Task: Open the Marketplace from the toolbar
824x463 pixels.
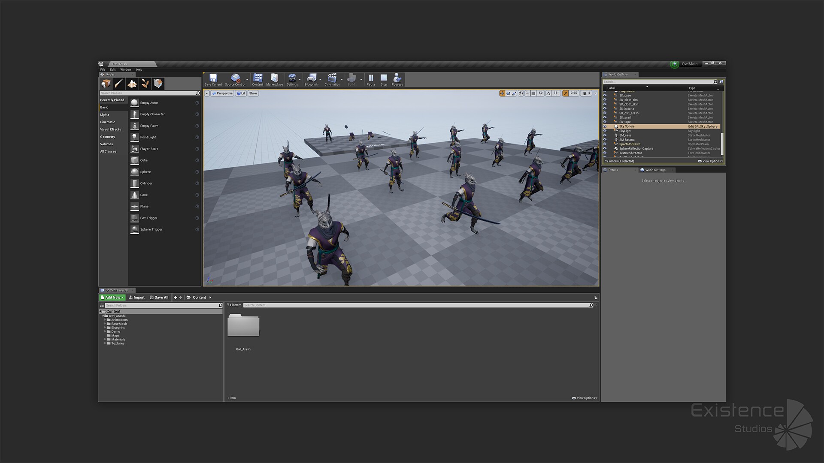Action: (x=274, y=79)
